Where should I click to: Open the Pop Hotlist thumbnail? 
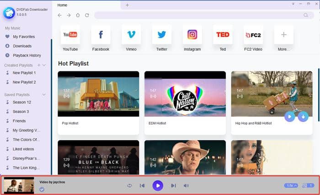[98, 94]
